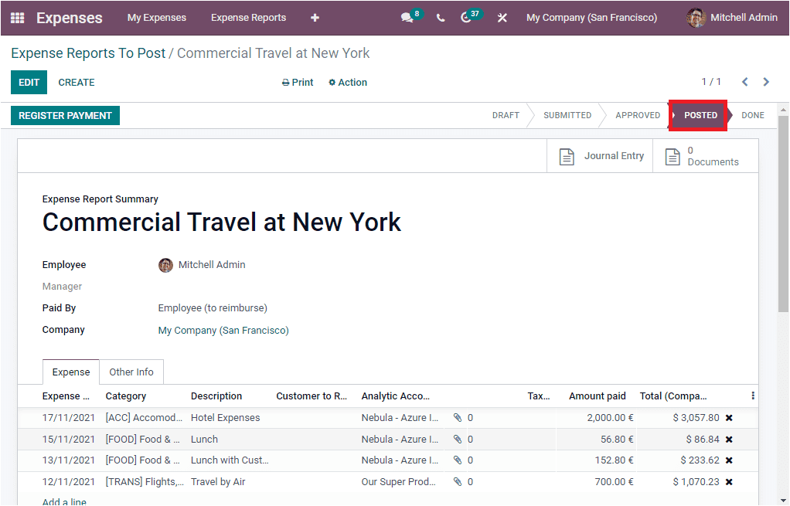The image size is (790, 506).
Task: Click the Add a line link
Action: click(63, 501)
